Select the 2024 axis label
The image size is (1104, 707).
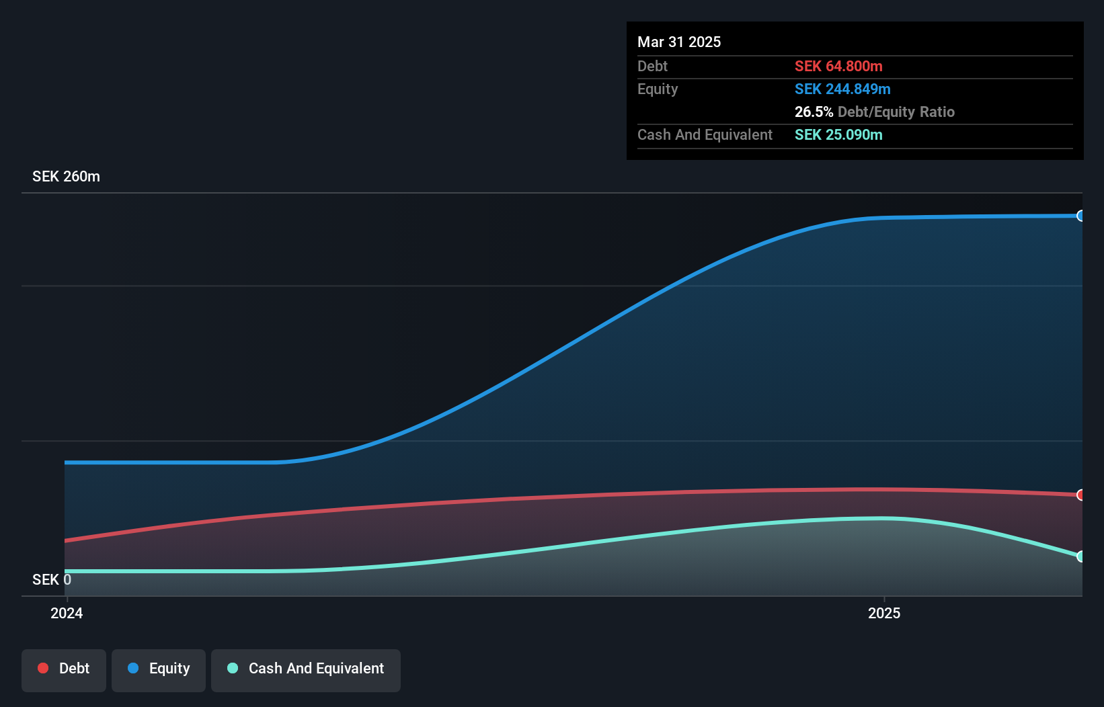[x=65, y=613]
